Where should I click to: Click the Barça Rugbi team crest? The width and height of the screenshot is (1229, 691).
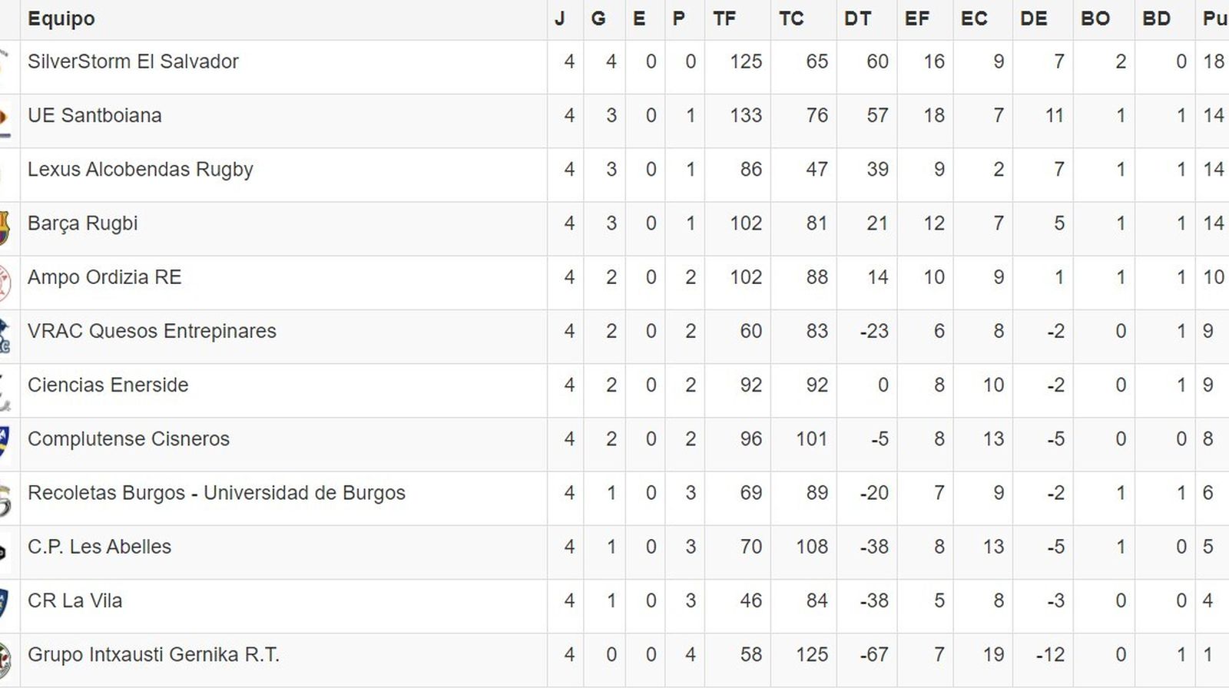5,228
